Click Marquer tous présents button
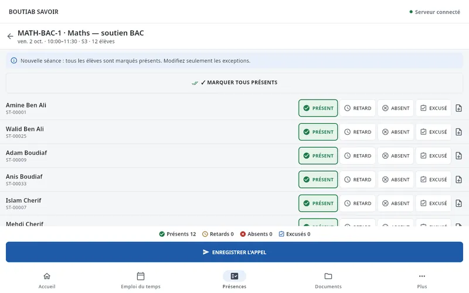This screenshot has height=293, width=469. tap(235, 83)
